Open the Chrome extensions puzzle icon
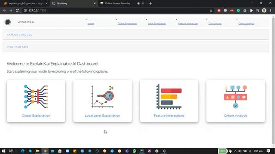Image resolution: width=275 pixels, height=154 pixels. (251, 10)
